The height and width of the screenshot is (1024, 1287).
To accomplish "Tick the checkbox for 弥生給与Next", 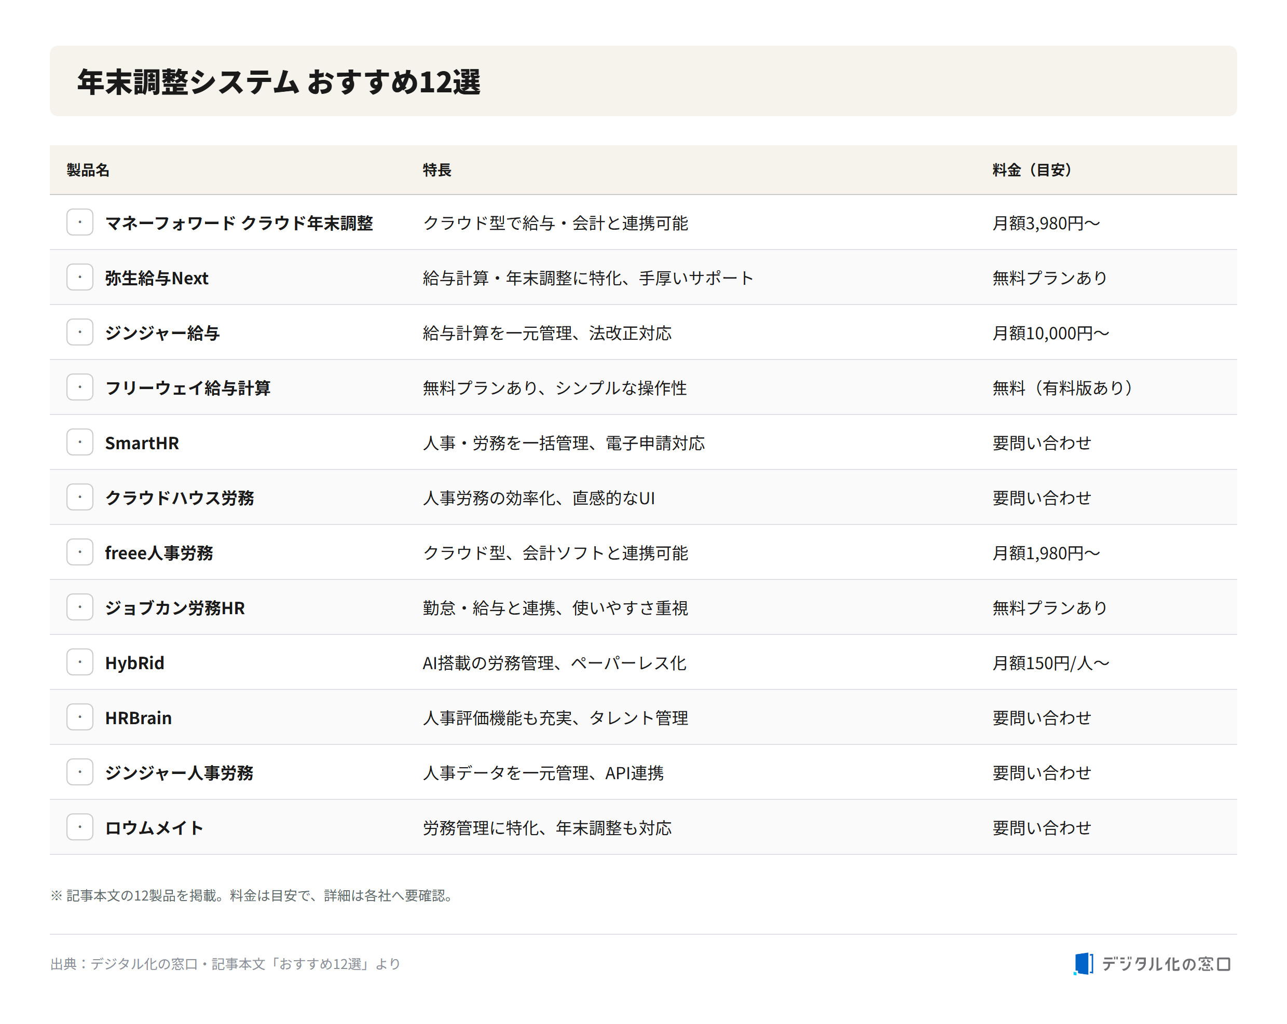I will point(80,277).
